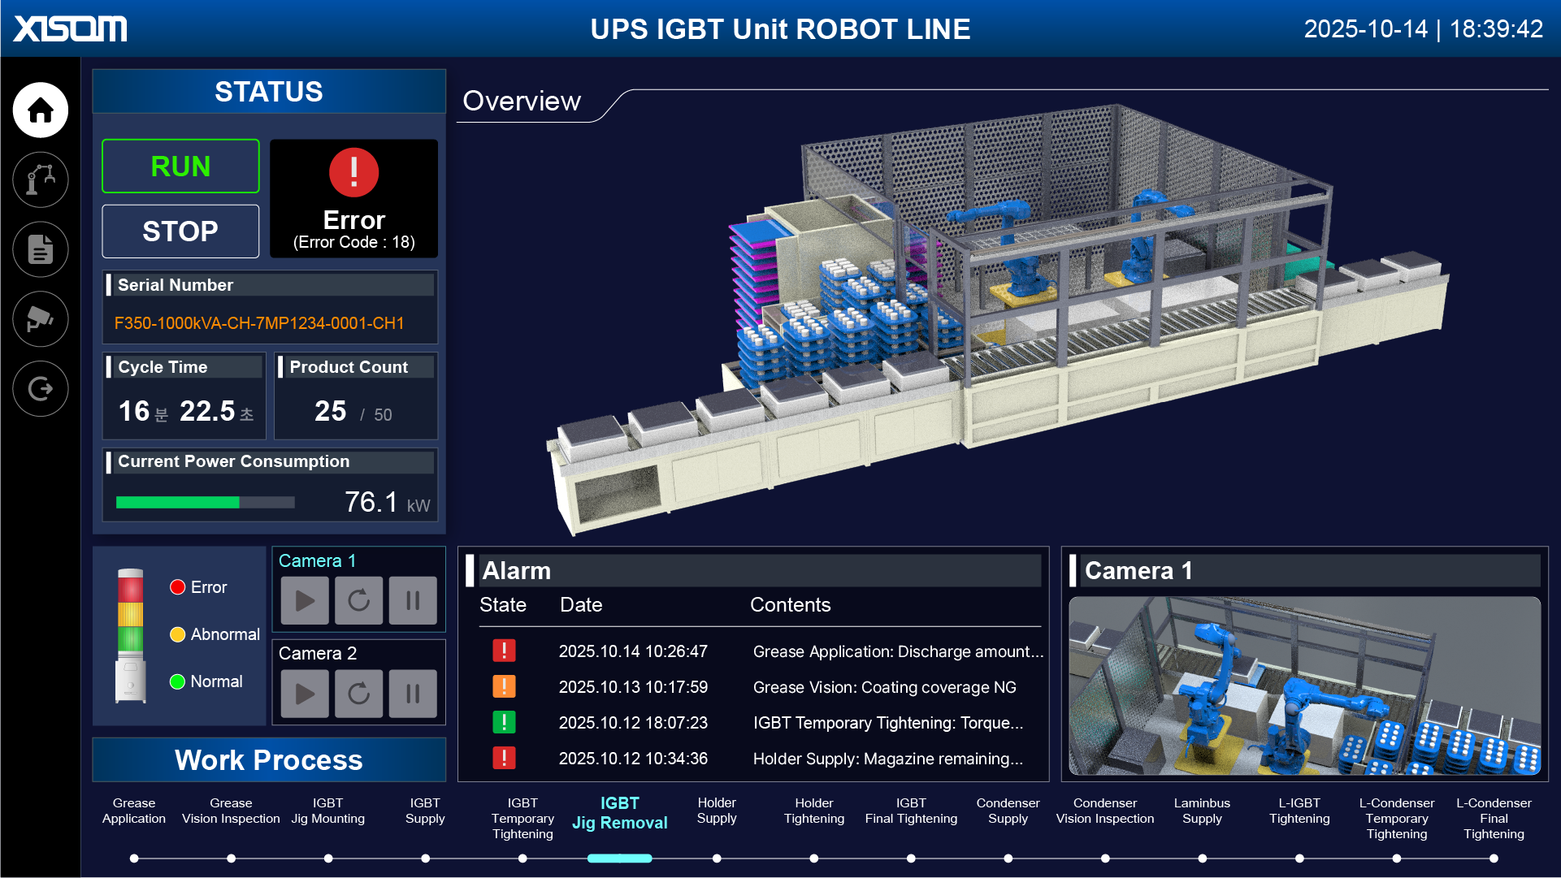Click the red error alert icon near STOP
The height and width of the screenshot is (878, 1561).
(353, 173)
